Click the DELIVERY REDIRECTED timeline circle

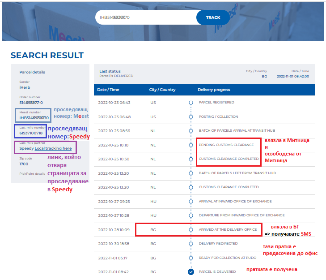(191, 244)
